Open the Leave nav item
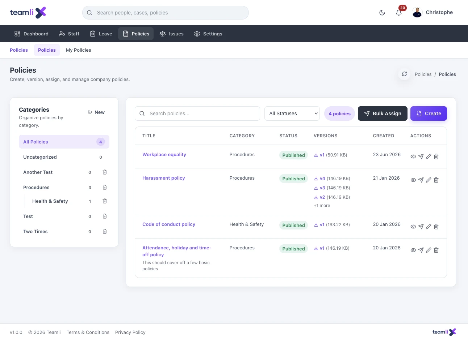 tap(101, 34)
